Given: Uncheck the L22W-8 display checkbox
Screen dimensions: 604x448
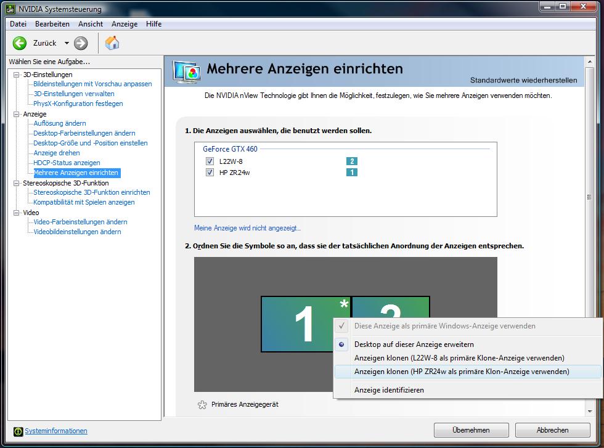Looking at the screenshot, I should coord(210,161).
